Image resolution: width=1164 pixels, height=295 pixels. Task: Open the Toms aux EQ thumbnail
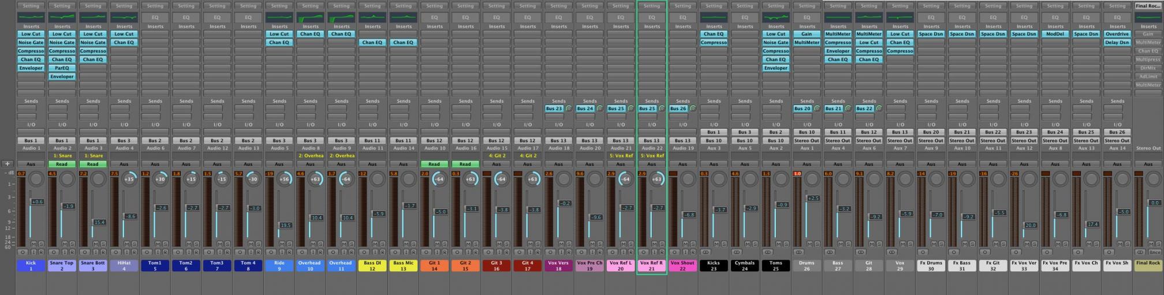776,17
